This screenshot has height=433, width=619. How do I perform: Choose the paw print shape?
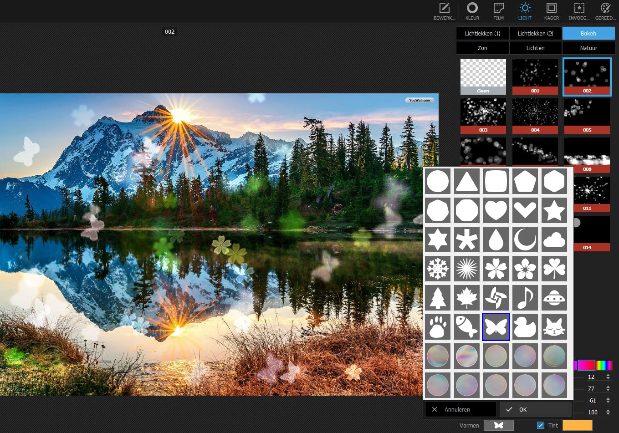pos(438,327)
